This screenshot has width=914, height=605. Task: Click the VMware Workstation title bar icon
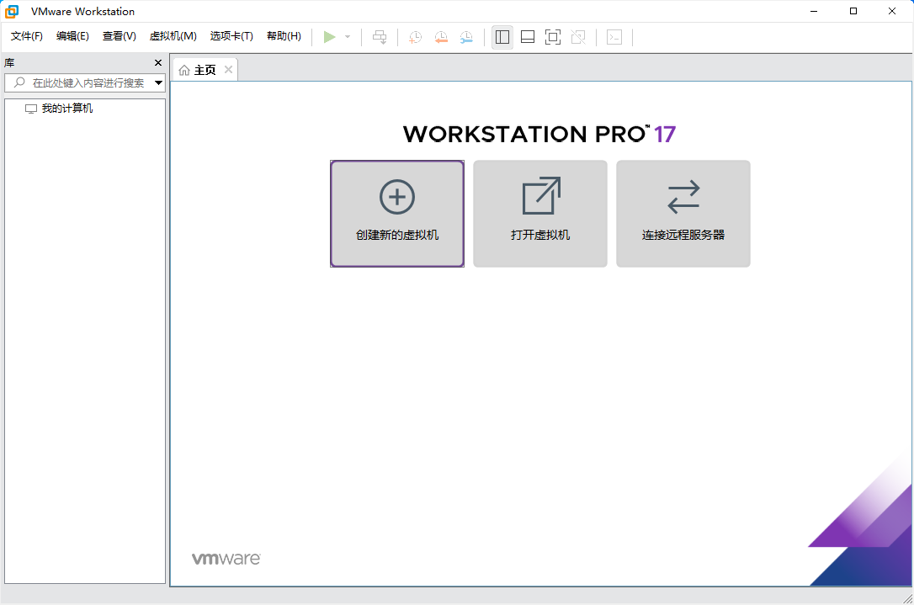pos(12,11)
